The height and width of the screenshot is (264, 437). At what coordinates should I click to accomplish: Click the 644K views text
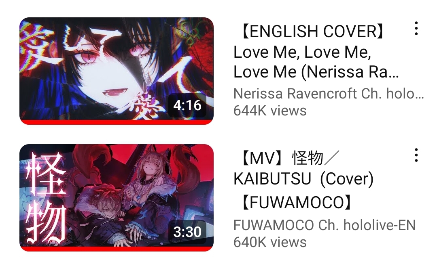(270, 111)
